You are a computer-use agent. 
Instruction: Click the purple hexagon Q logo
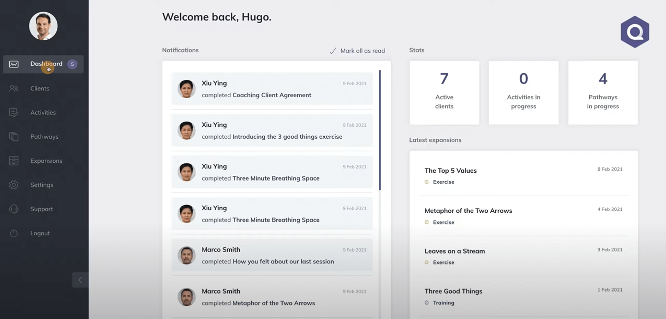pyautogui.click(x=635, y=32)
